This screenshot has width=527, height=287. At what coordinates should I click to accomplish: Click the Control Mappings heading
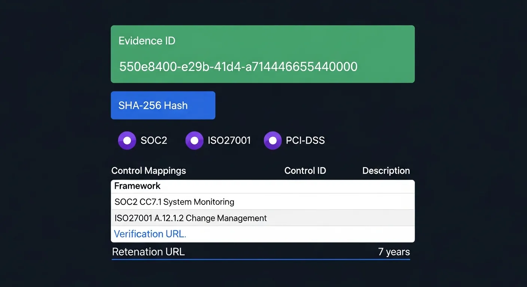[149, 170]
